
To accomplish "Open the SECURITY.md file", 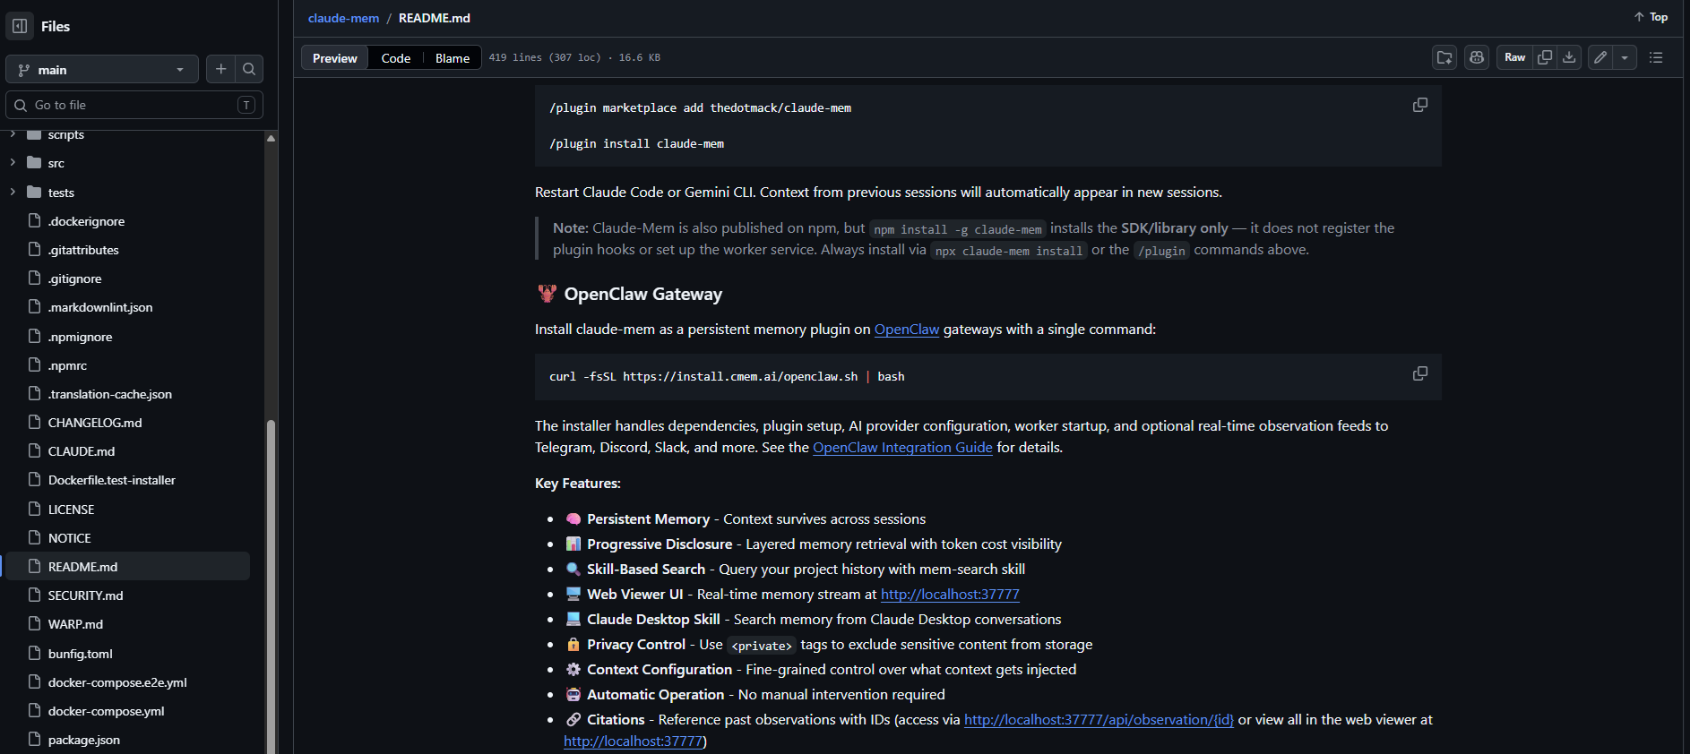I will coord(86,595).
